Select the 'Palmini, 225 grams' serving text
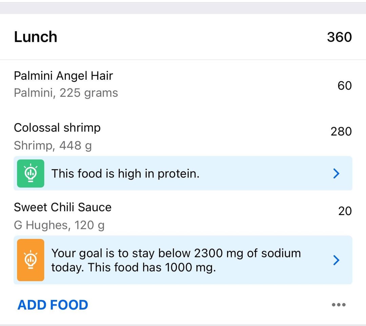The height and width of the screenshot is (326, 366). 66,93
